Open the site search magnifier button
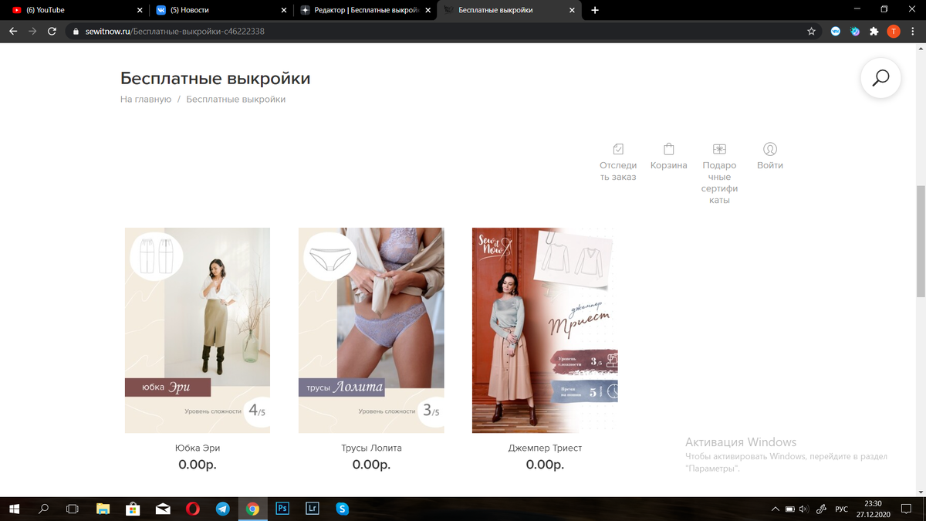The height and width of the screenshot is (521, 926). pos(880,78)
